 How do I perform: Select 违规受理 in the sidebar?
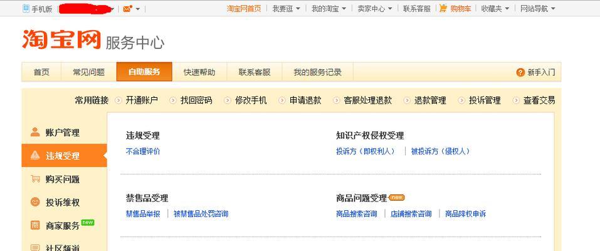point(65,156)
